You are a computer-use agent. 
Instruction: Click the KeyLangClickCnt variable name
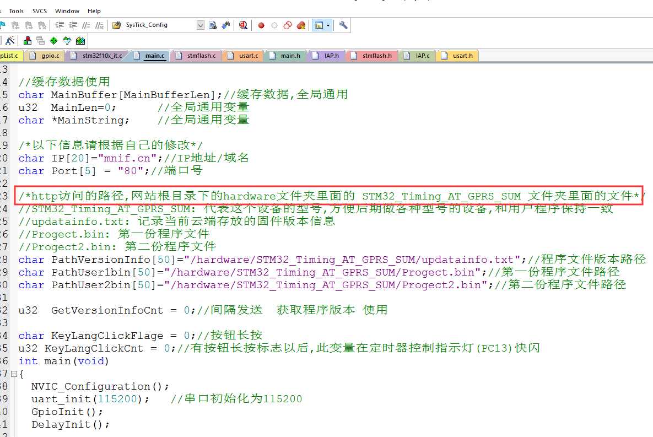tap(94, 348)
